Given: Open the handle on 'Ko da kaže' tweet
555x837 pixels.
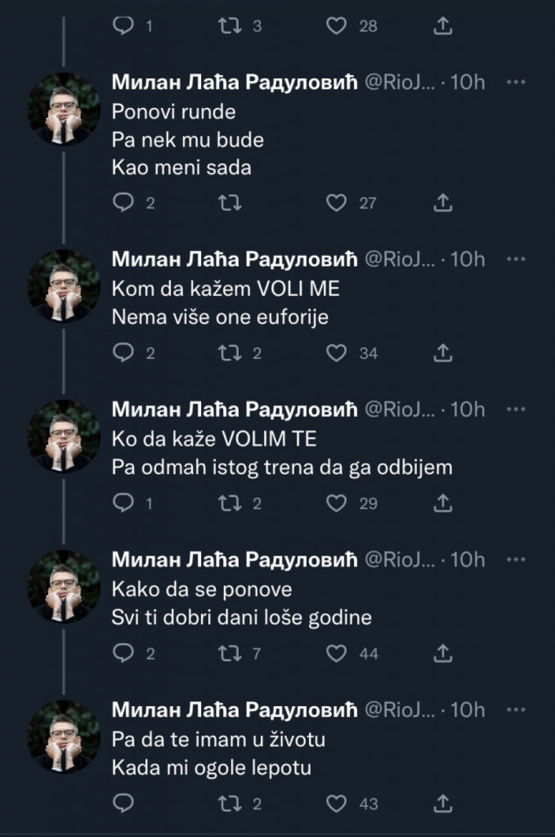Looking at the screenshot, I should point(400,410).
